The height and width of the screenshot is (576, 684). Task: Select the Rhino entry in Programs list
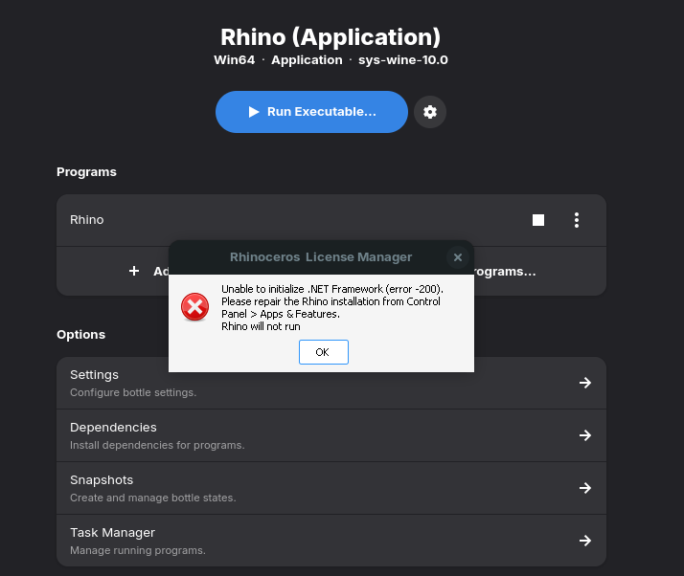click(x=87, y=220)
